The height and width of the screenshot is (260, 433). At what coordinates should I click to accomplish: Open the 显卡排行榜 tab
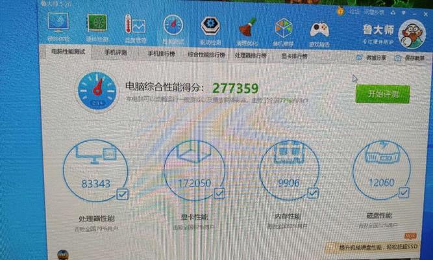(x=294, y=56)
